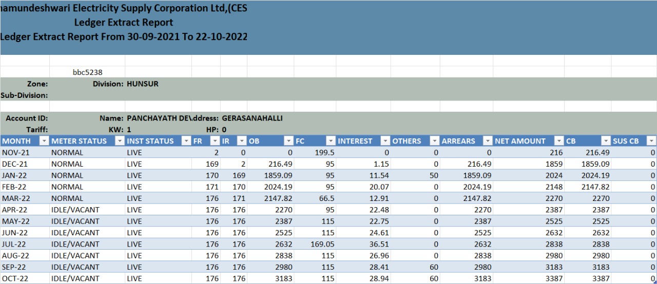657x284 pixels.
Task: Select interest value 1.15 in DEC-21 row
Action: [363, 164]
